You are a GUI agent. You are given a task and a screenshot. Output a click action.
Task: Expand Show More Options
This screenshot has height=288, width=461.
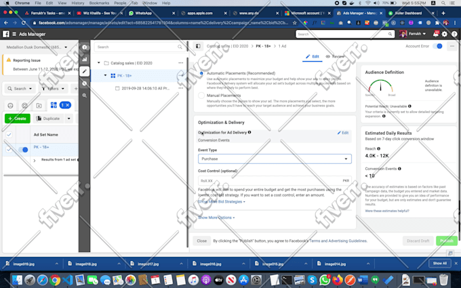[216, 218]
